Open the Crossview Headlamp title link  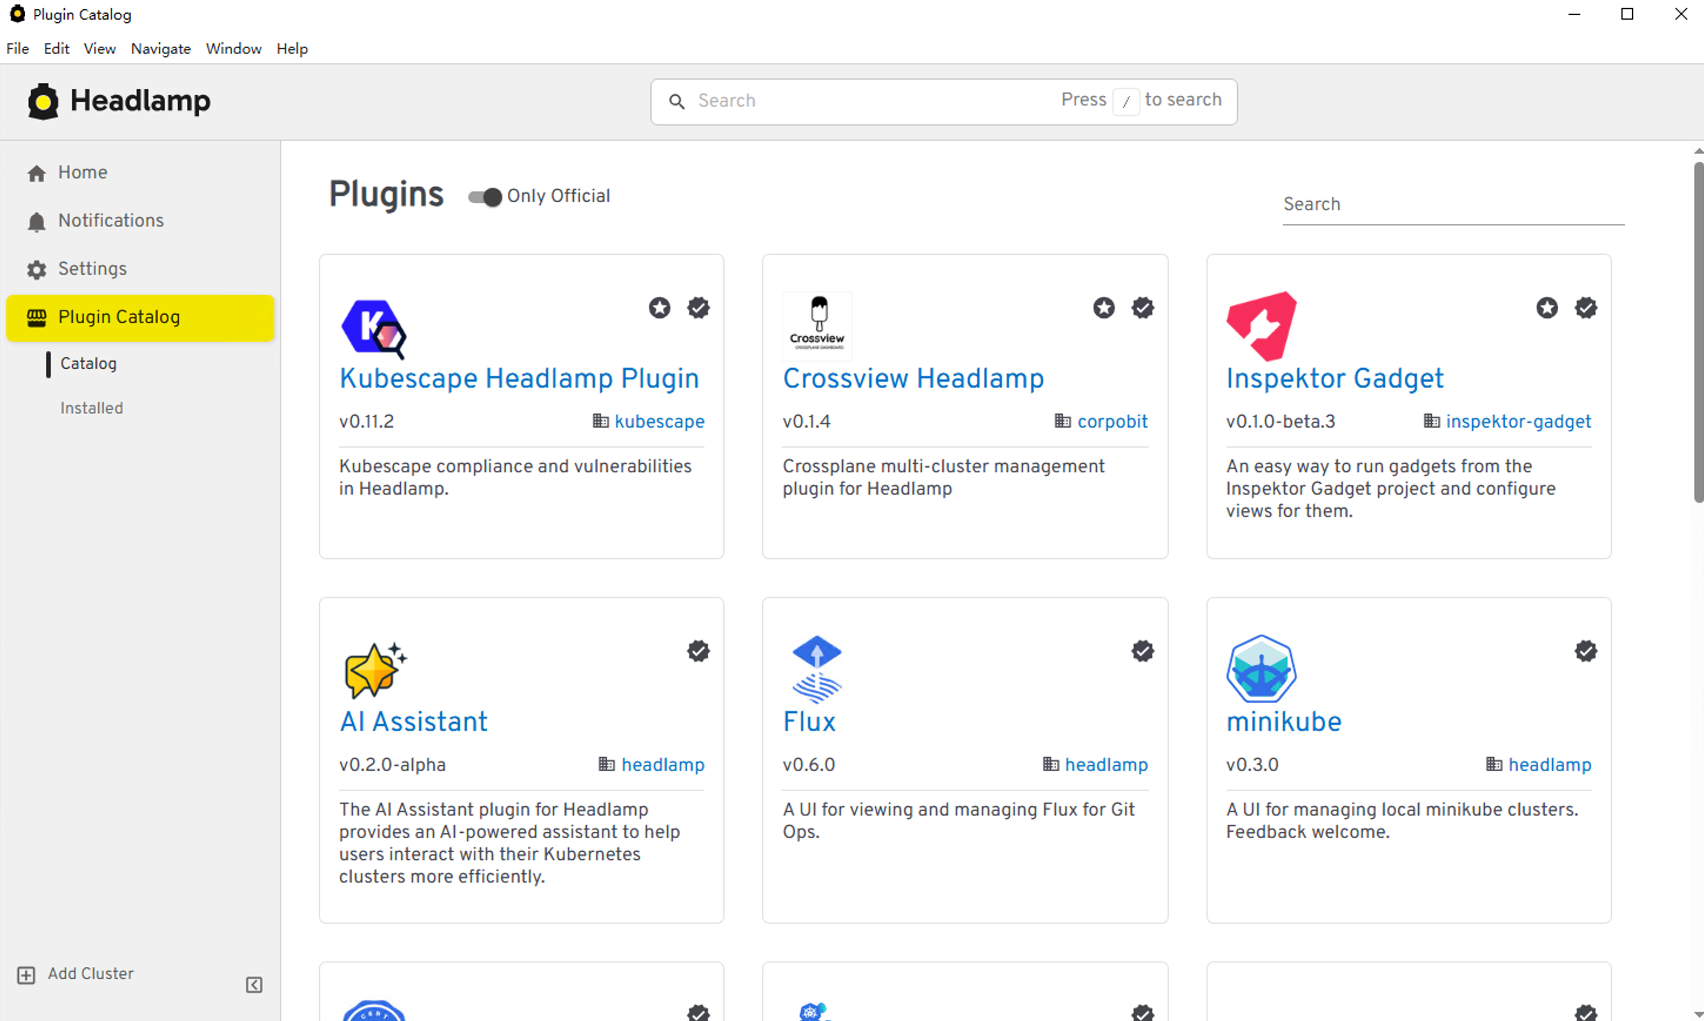pyautogui.click(x=913, y=378)
